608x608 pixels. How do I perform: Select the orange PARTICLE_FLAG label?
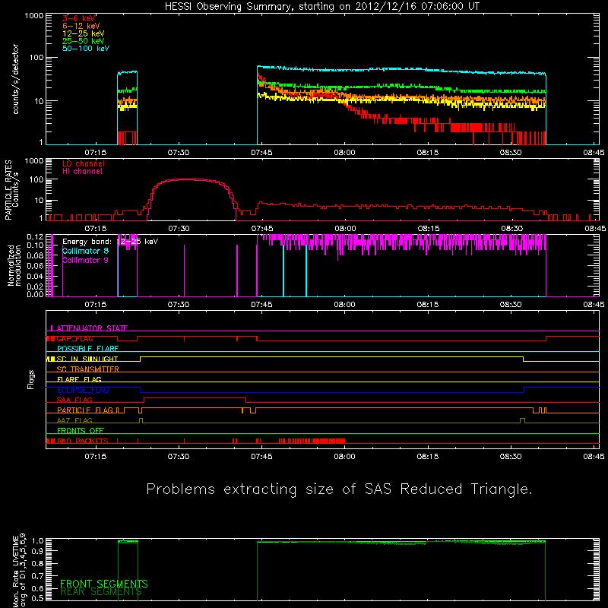click(85, 410)
